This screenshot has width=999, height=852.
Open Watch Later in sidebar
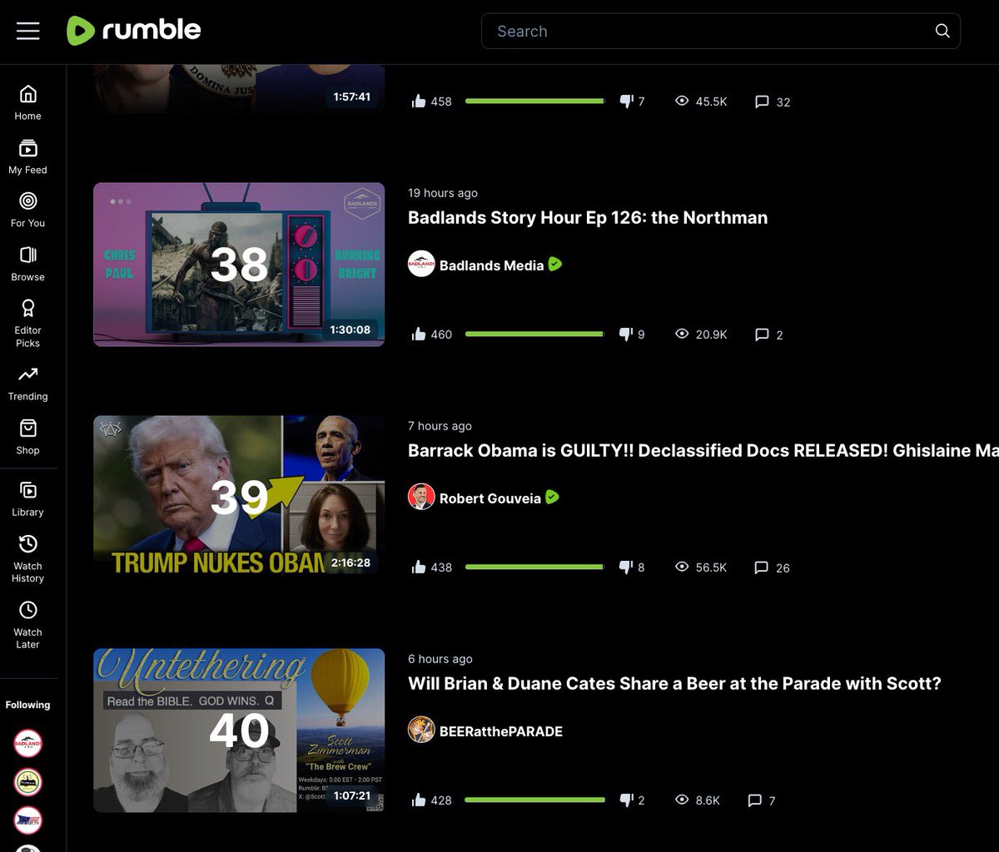point(27,625)
